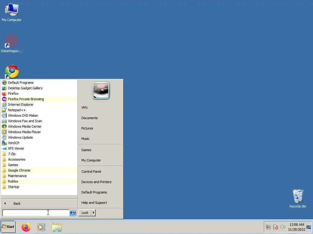The image size is (313, 234).
Task: Focus the Start menu search box
Action: pyautogui.click(x=36, y=213)
